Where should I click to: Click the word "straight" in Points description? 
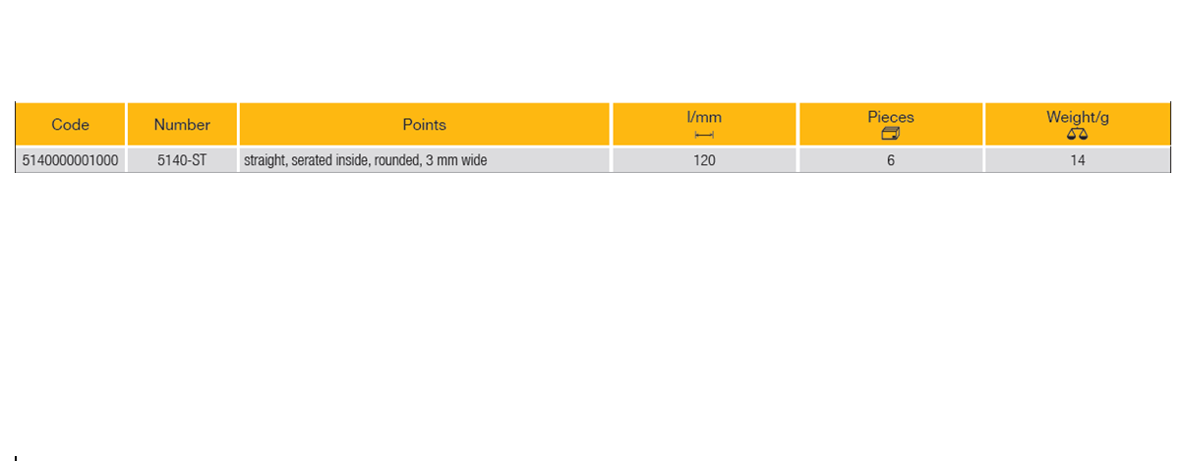265,160
